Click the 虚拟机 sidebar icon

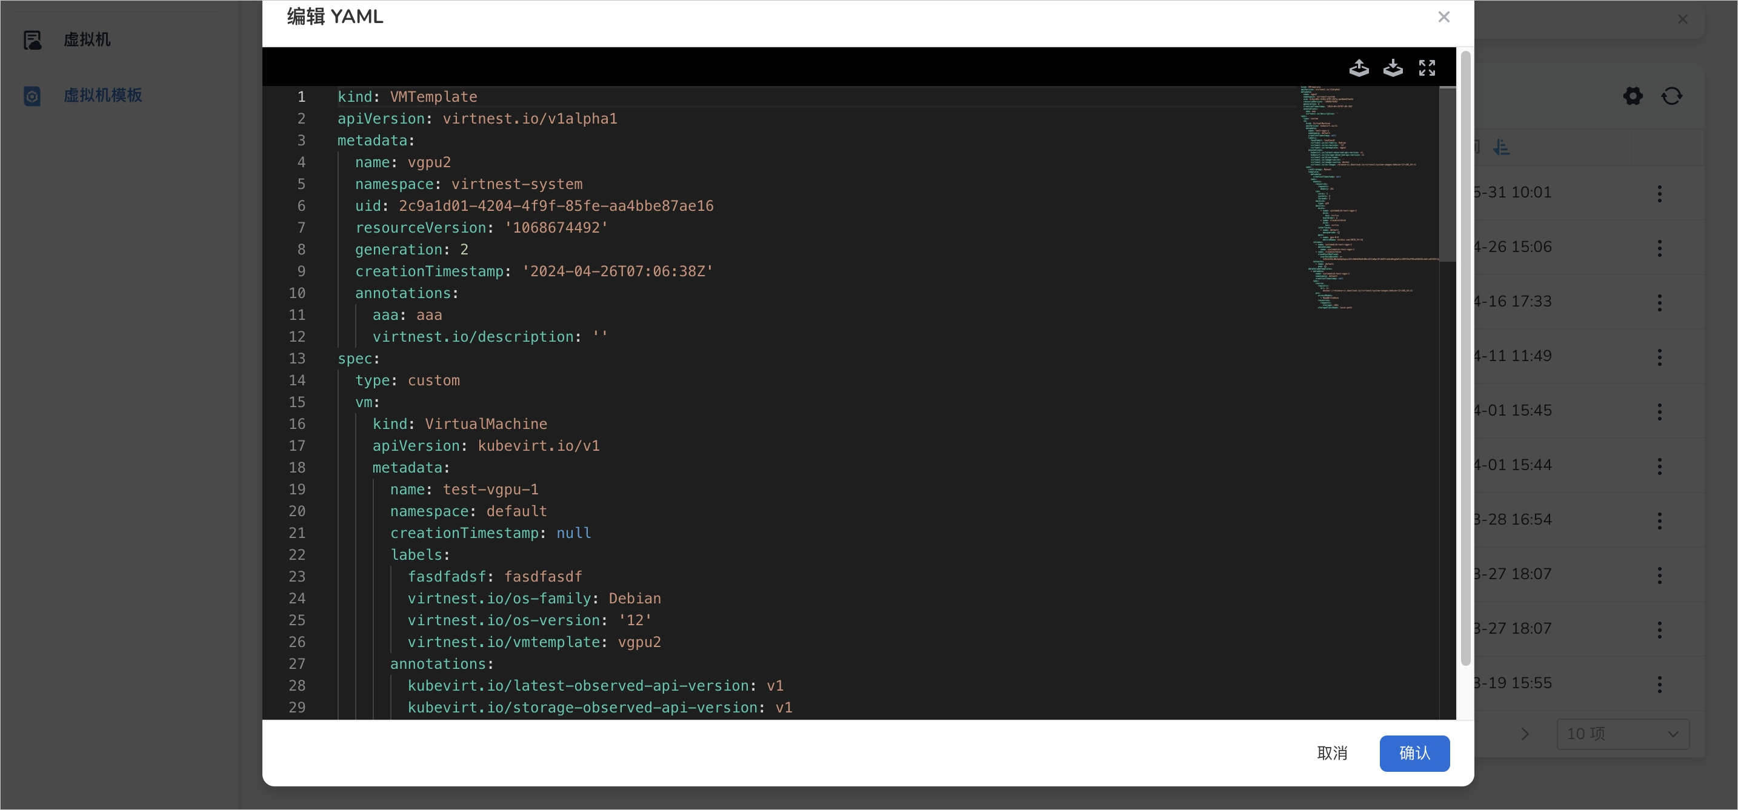32,40
